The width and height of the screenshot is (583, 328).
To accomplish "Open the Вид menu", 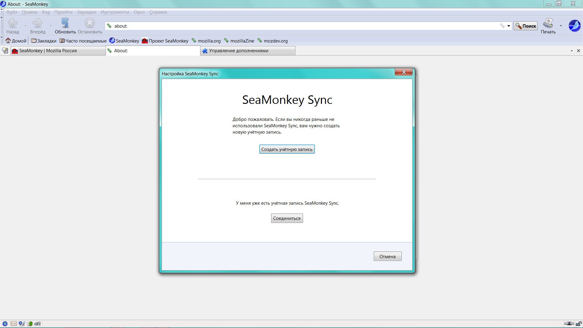I will coord(46,12).
